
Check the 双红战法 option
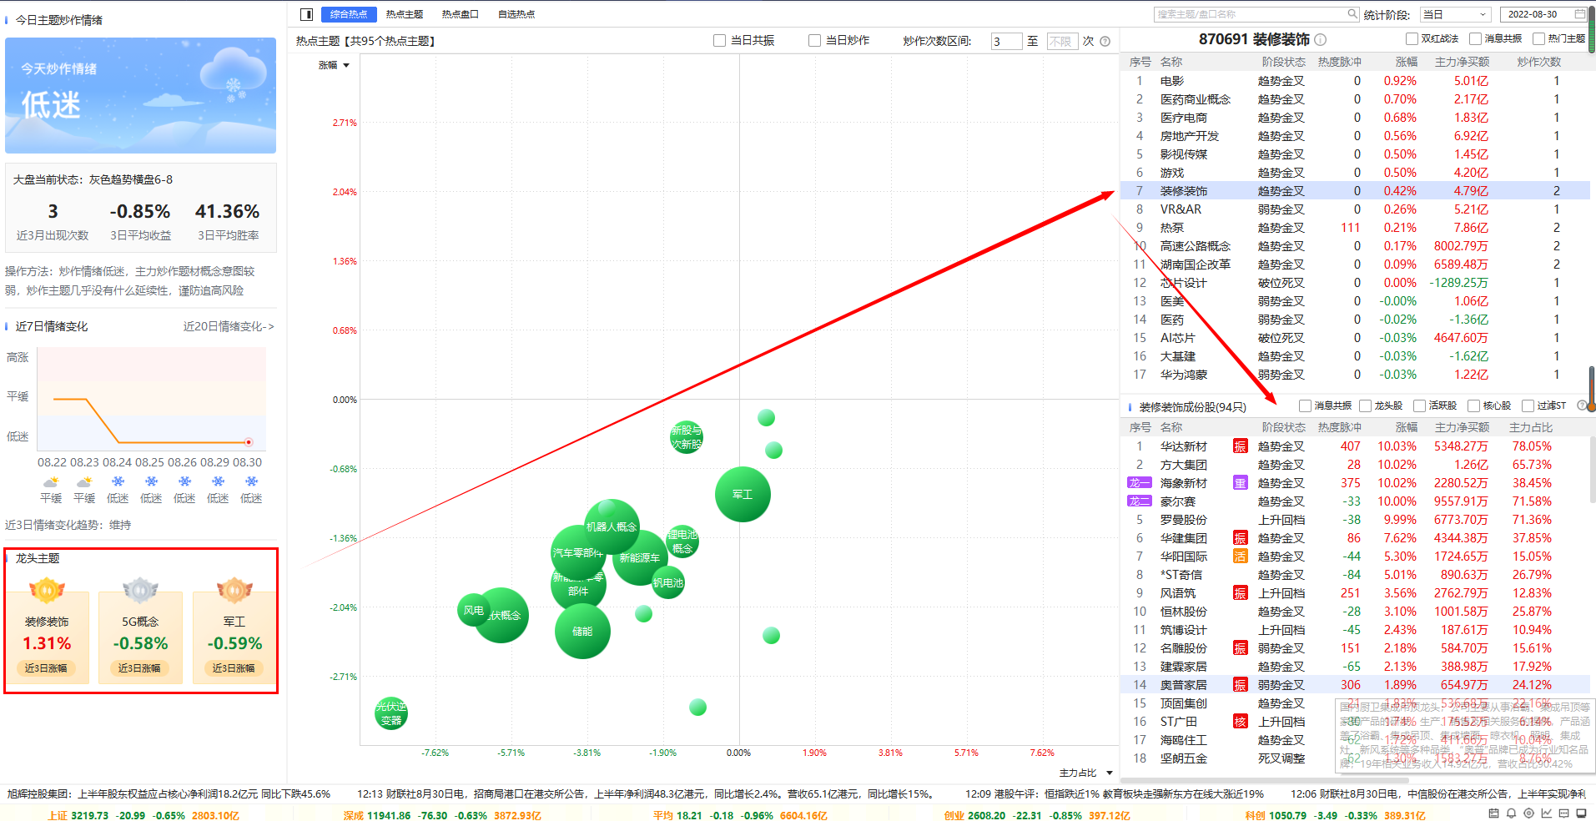click(1412, 38)
